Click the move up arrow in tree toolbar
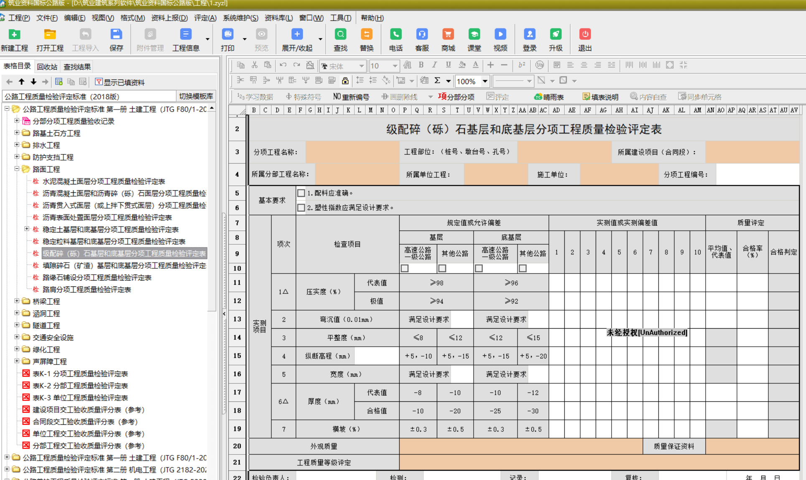Viewport: 806px width, 480px height. point(21,82)
